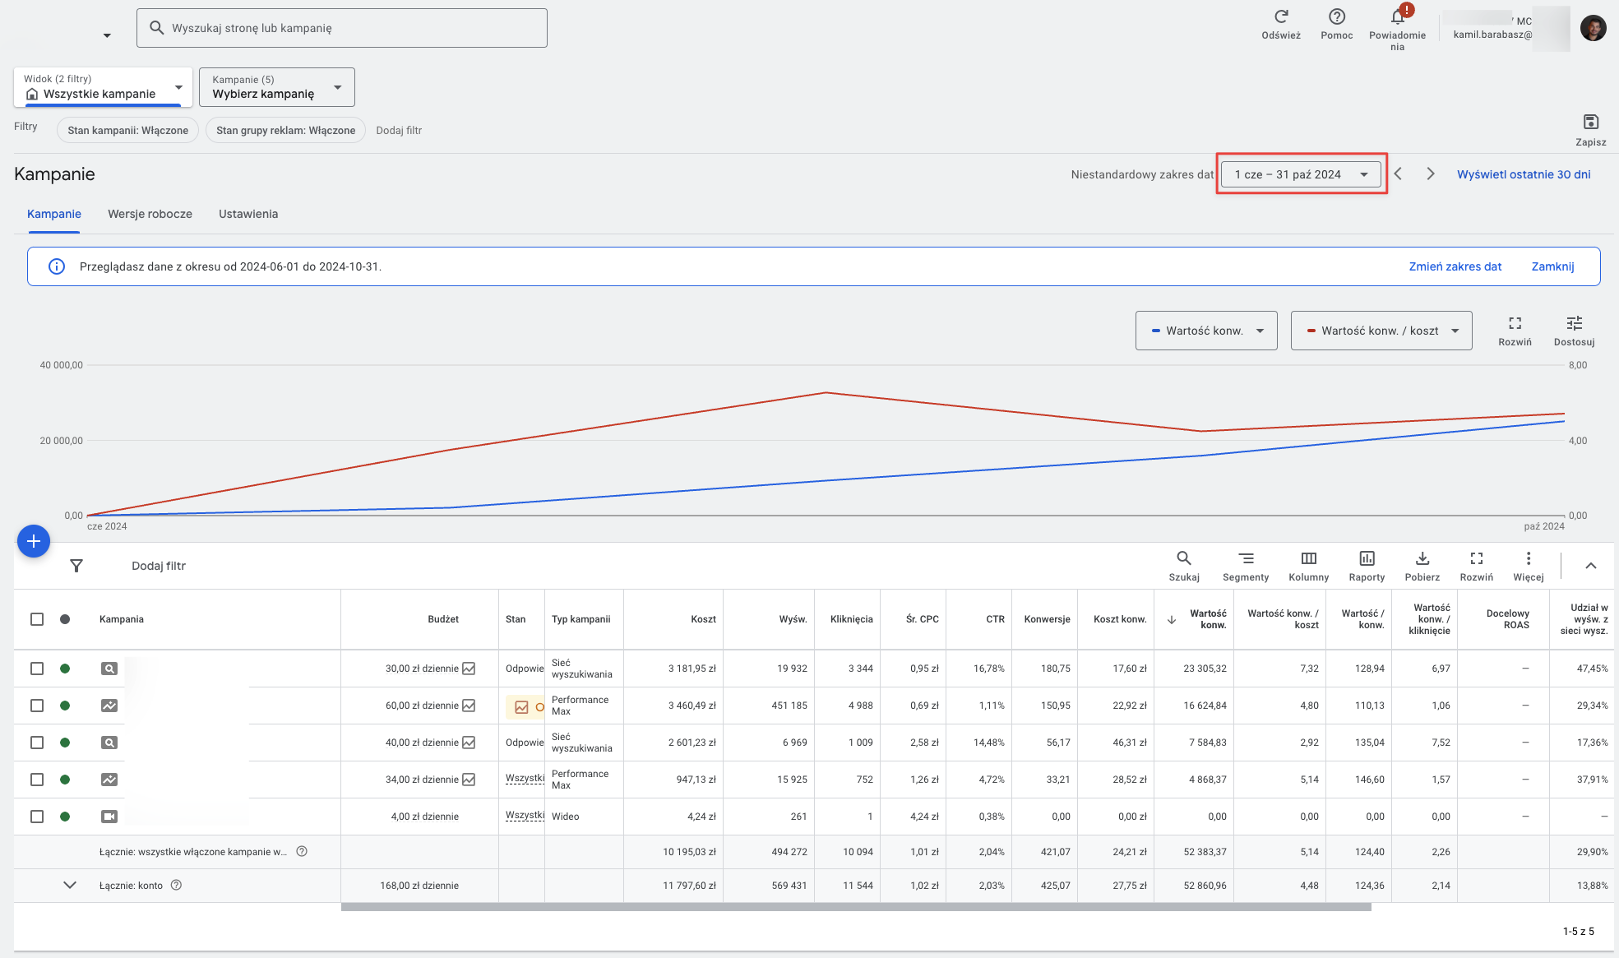This screenshot has width=1619, height=958.
Task: Click the Zapisz save icon
Action: (1591, 122)
